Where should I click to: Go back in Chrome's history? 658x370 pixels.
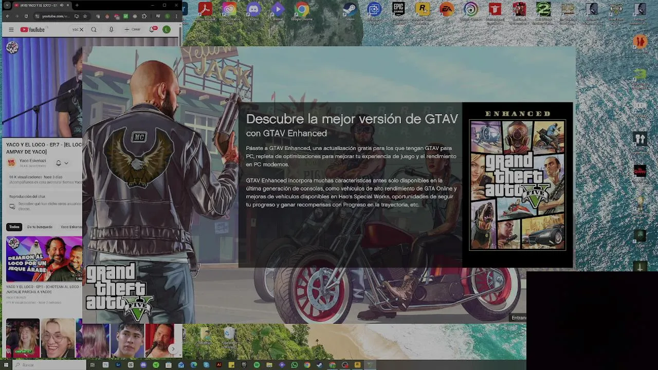pyautogui.click(x=8, y=16)
